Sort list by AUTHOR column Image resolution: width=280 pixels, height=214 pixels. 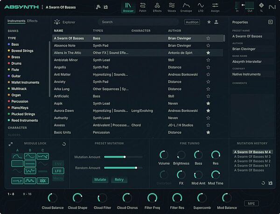(x=175, y=31)
